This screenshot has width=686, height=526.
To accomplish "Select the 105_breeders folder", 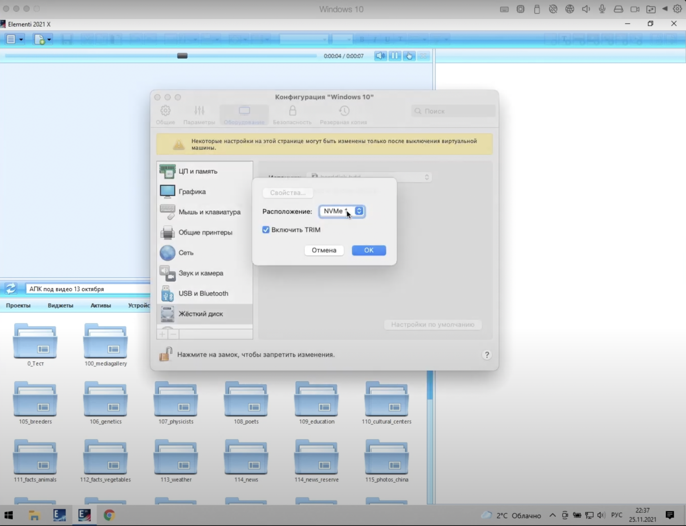I will pyautogui.click(x=35, y=403).
